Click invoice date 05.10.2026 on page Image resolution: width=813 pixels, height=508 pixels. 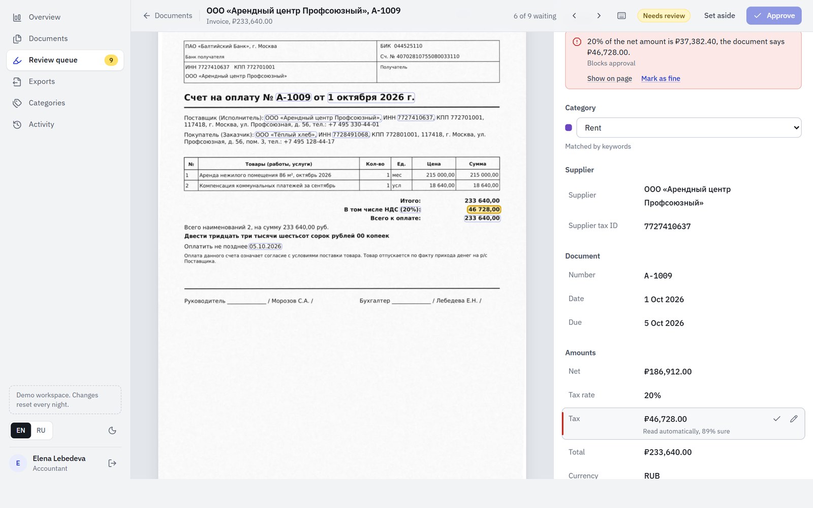265,246
